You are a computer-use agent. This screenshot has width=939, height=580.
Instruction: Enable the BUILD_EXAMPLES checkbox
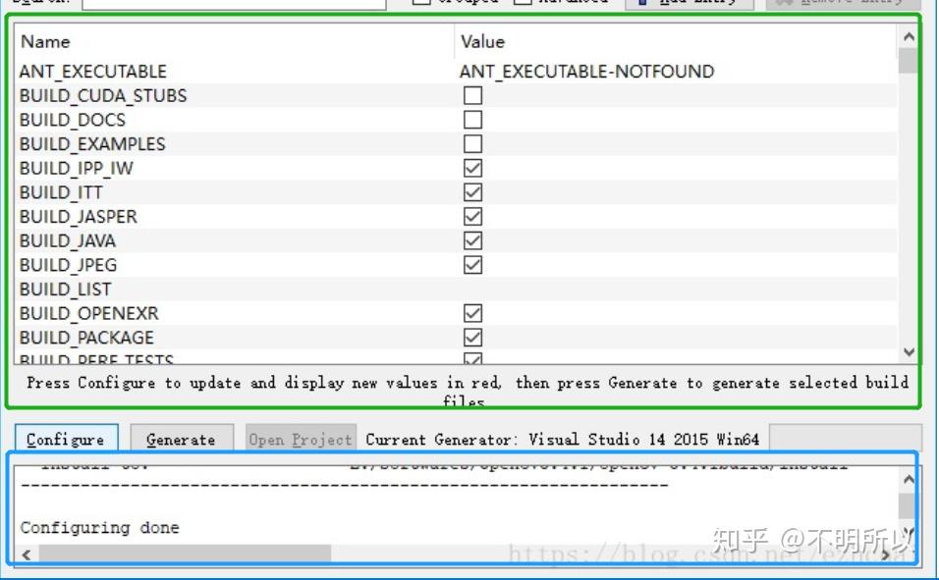click(474, 143)
